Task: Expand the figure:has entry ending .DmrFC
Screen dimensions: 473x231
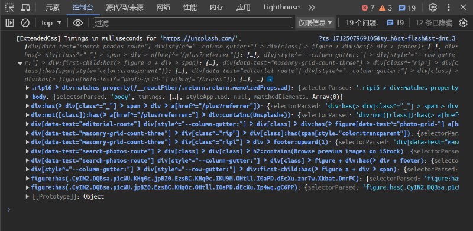Action: 28,179
